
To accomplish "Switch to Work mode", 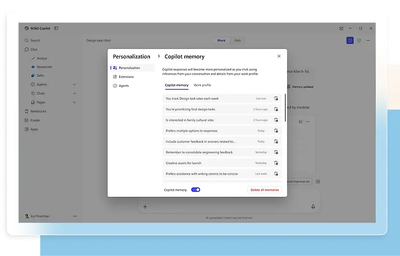I will [221, 40].
